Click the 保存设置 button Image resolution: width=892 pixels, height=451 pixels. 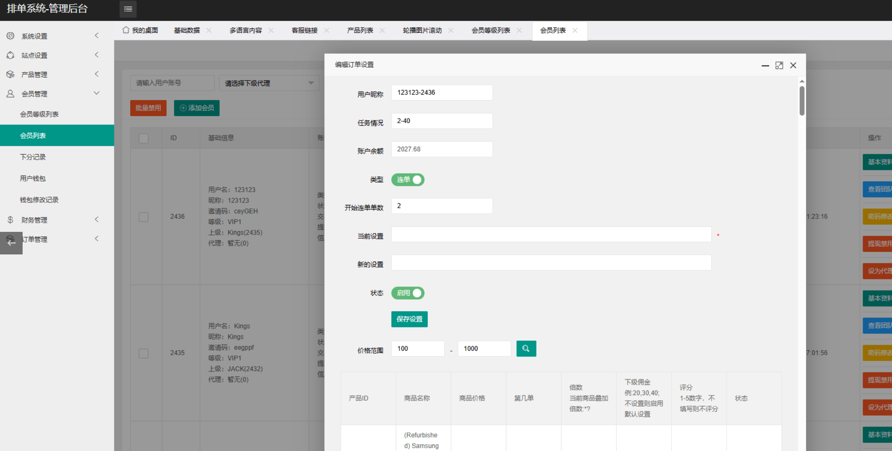(409, 319)
